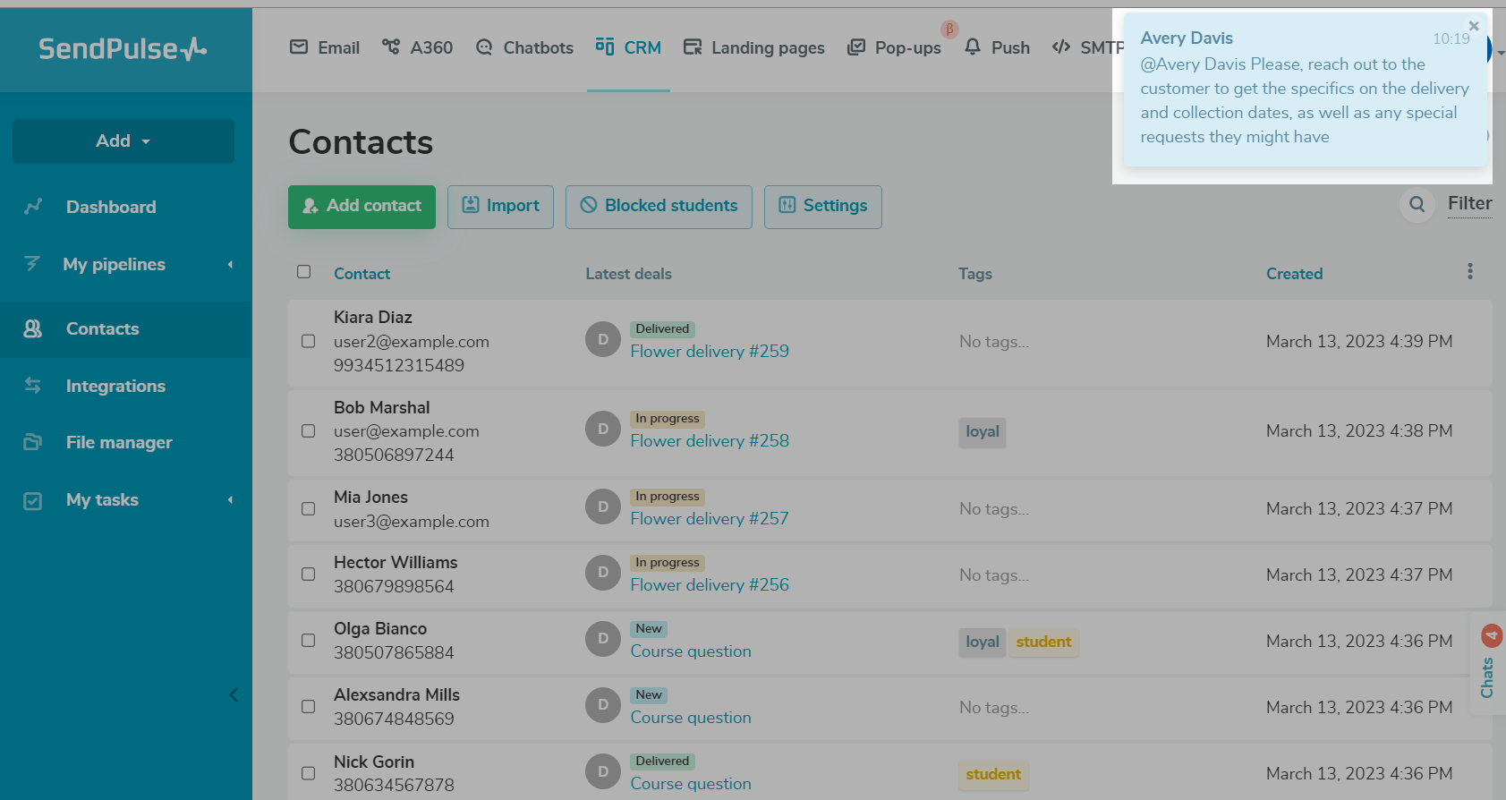Open the Filter link
The image size is (1506, 800).
[x=1470, y=204]
